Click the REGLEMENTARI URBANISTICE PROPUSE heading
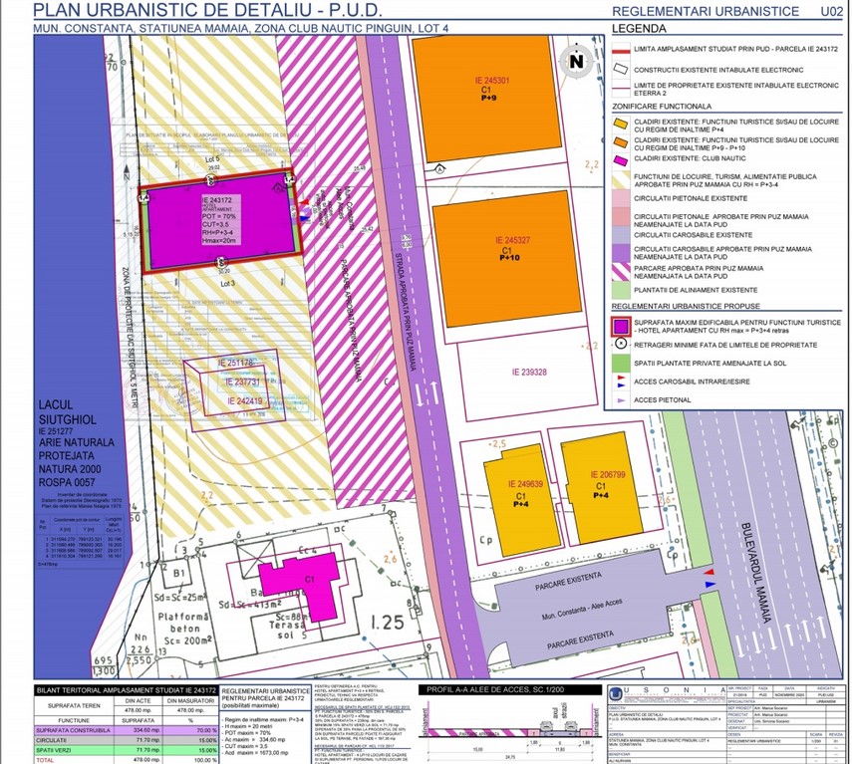Viewport: 852px width, 764px height. [x=686, y=306]
